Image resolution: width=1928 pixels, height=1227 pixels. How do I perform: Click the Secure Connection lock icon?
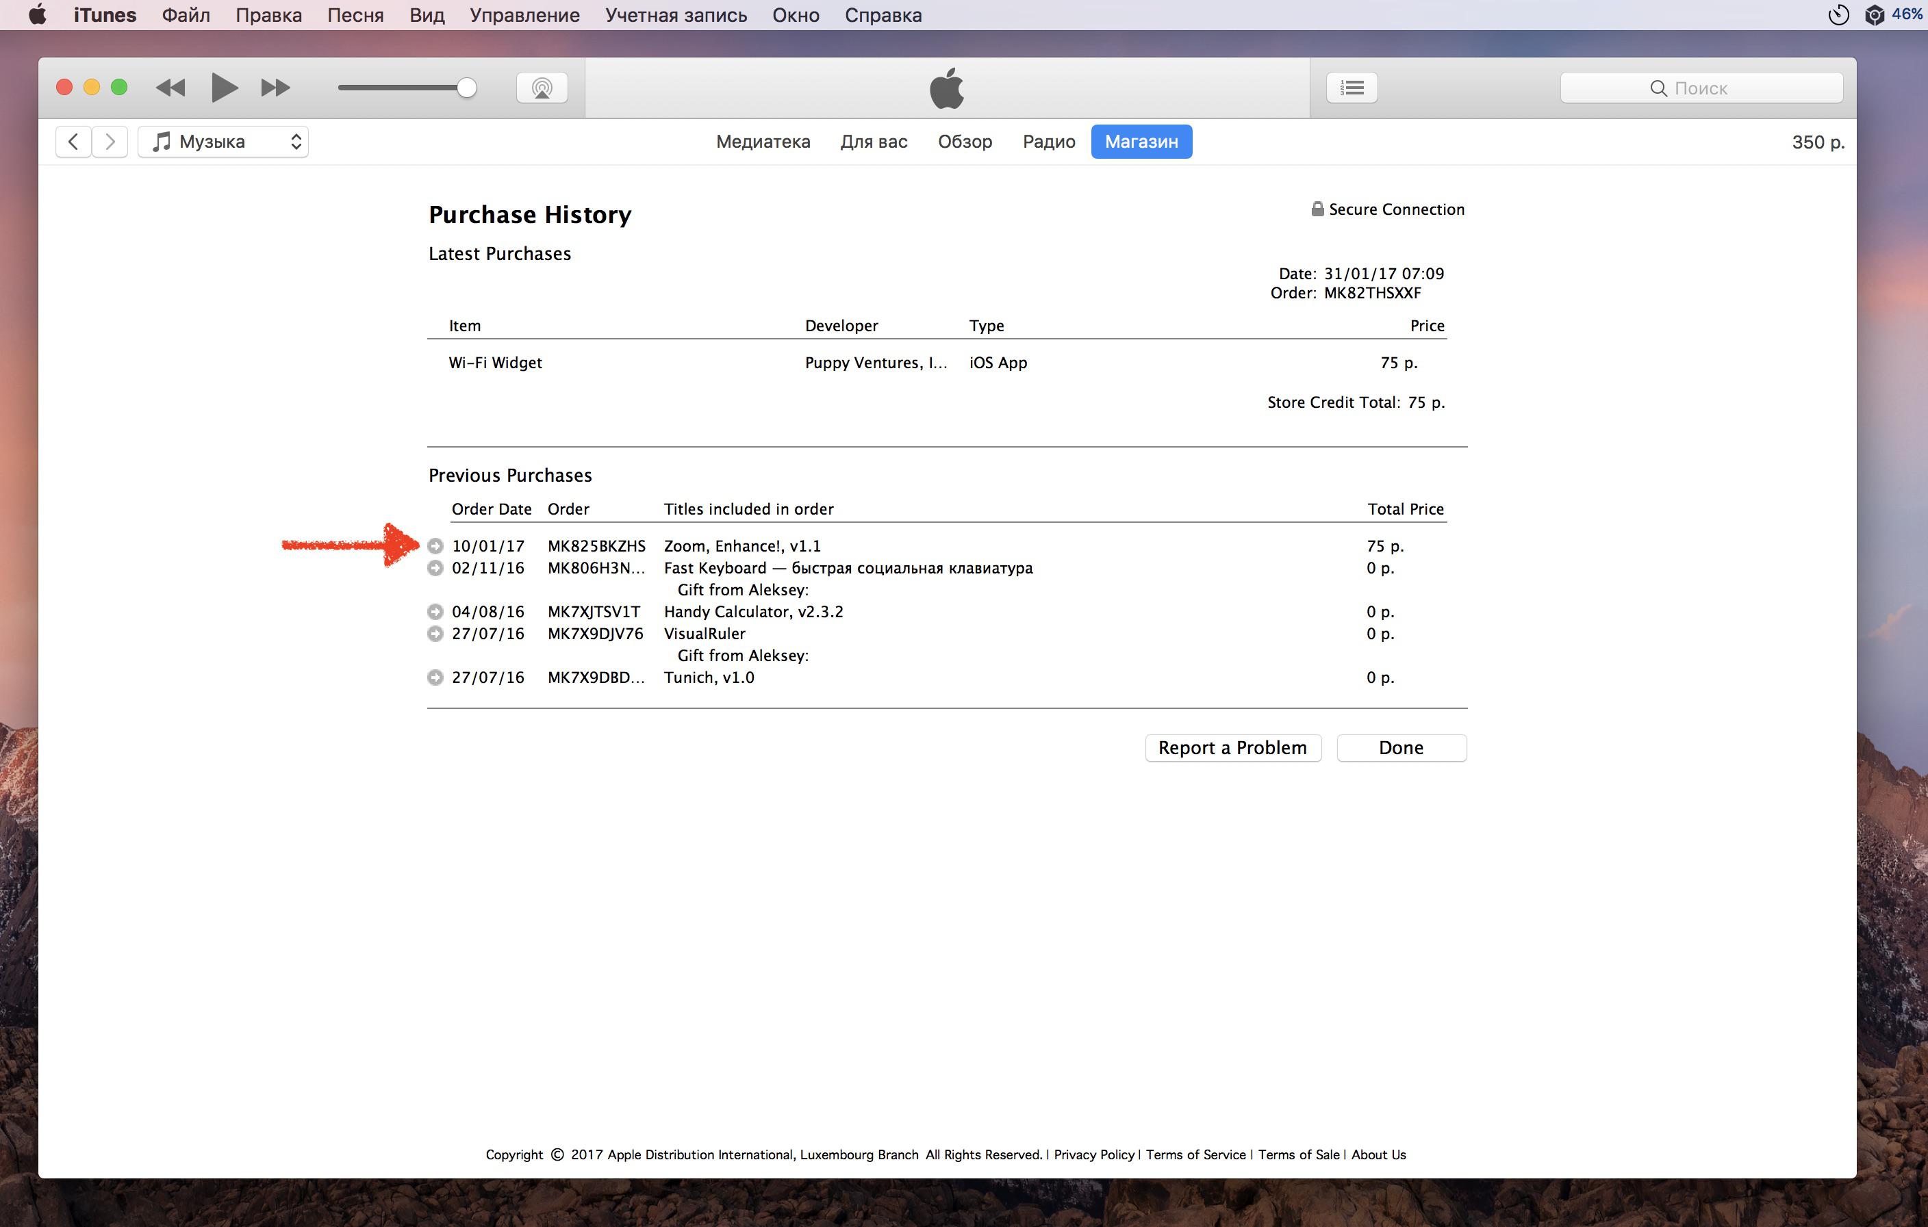tap(1317, 209)
